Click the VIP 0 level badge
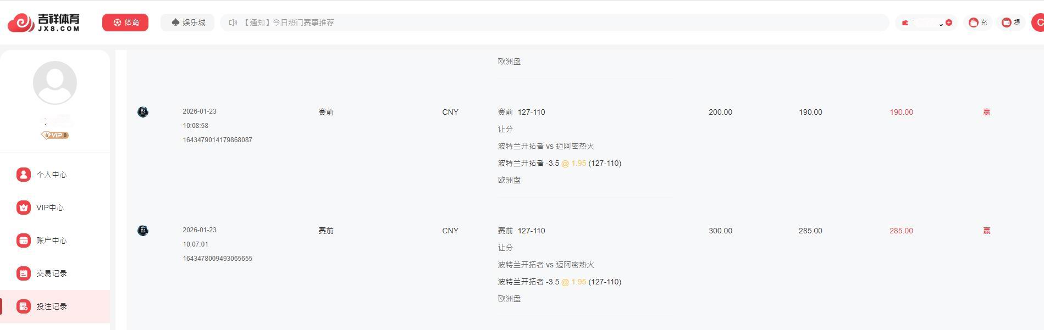 click(55, 135)
